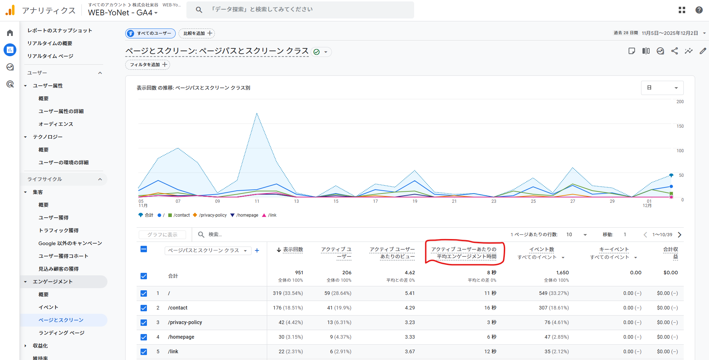This screenshot has height=360, width=709.
Task: Click the edit comparisons columns icon
Action: click(x=646, y=51)
